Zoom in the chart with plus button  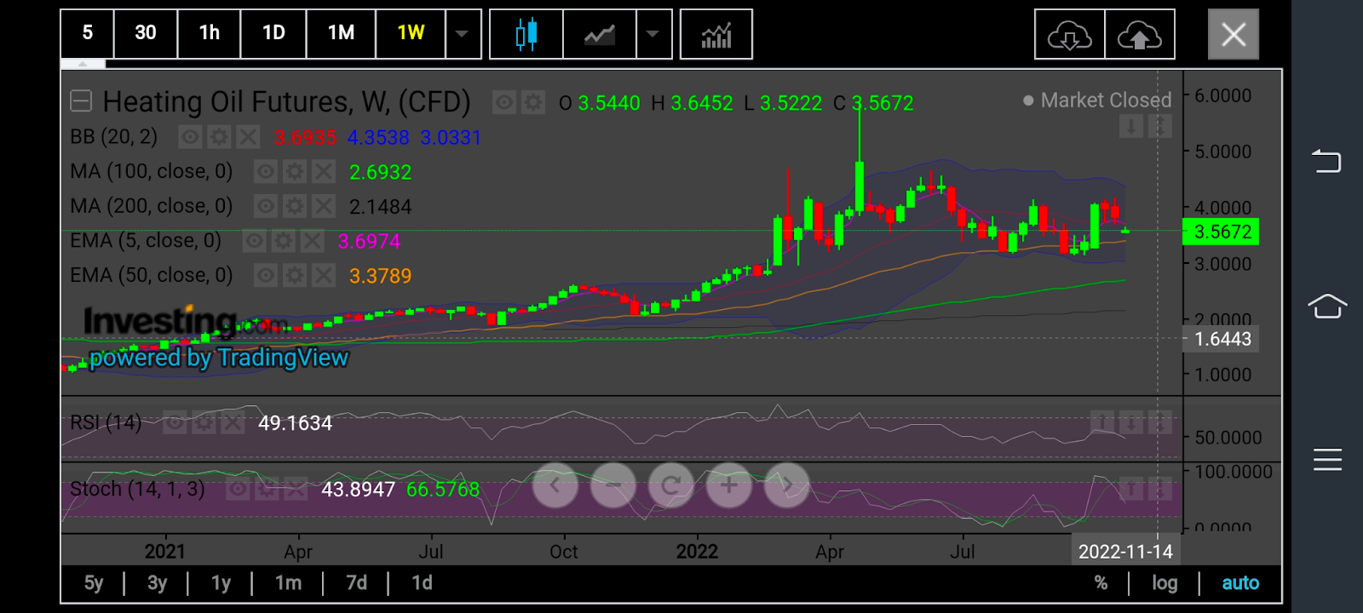click(x=729, y=485)
